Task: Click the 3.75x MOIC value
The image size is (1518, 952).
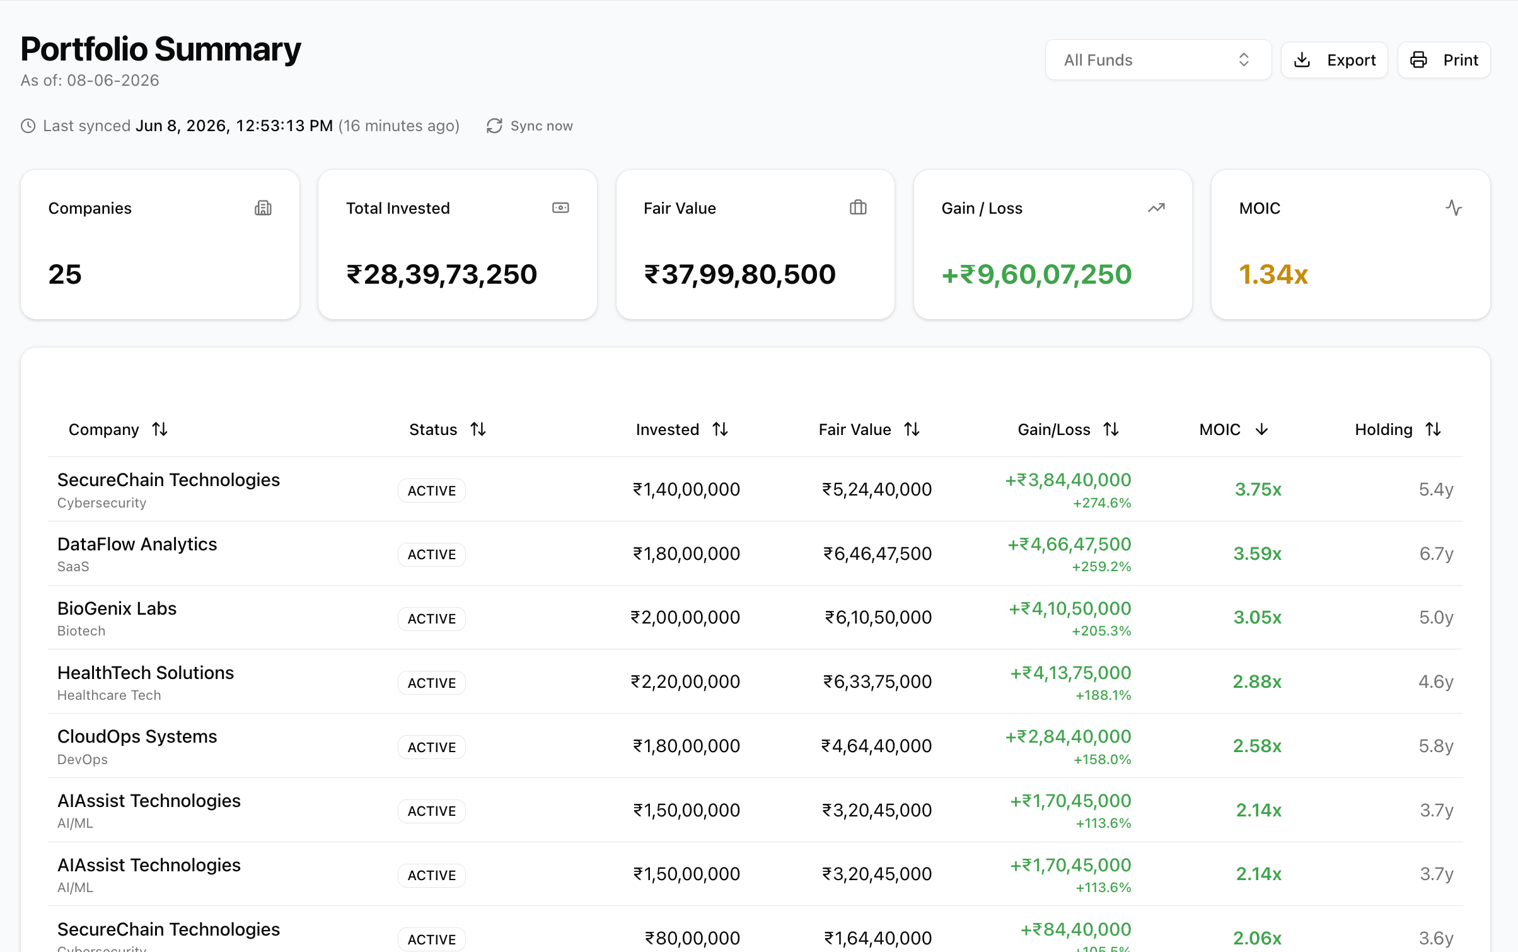Action: click(1258, 490)
